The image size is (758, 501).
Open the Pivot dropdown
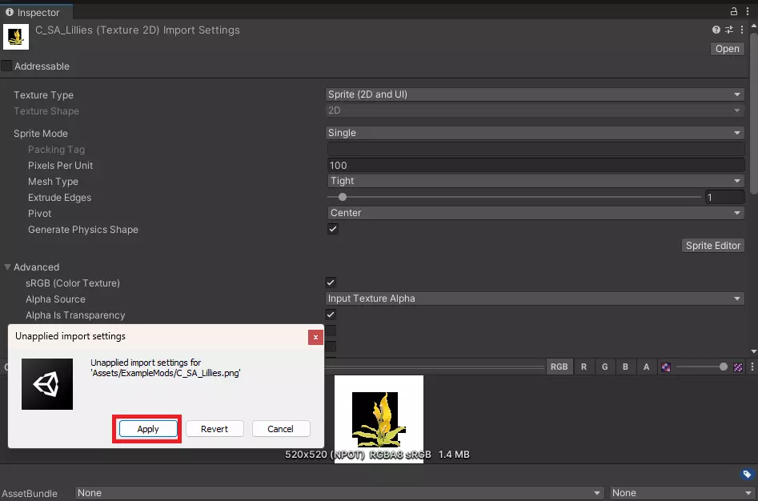click(x=535, y=213)
